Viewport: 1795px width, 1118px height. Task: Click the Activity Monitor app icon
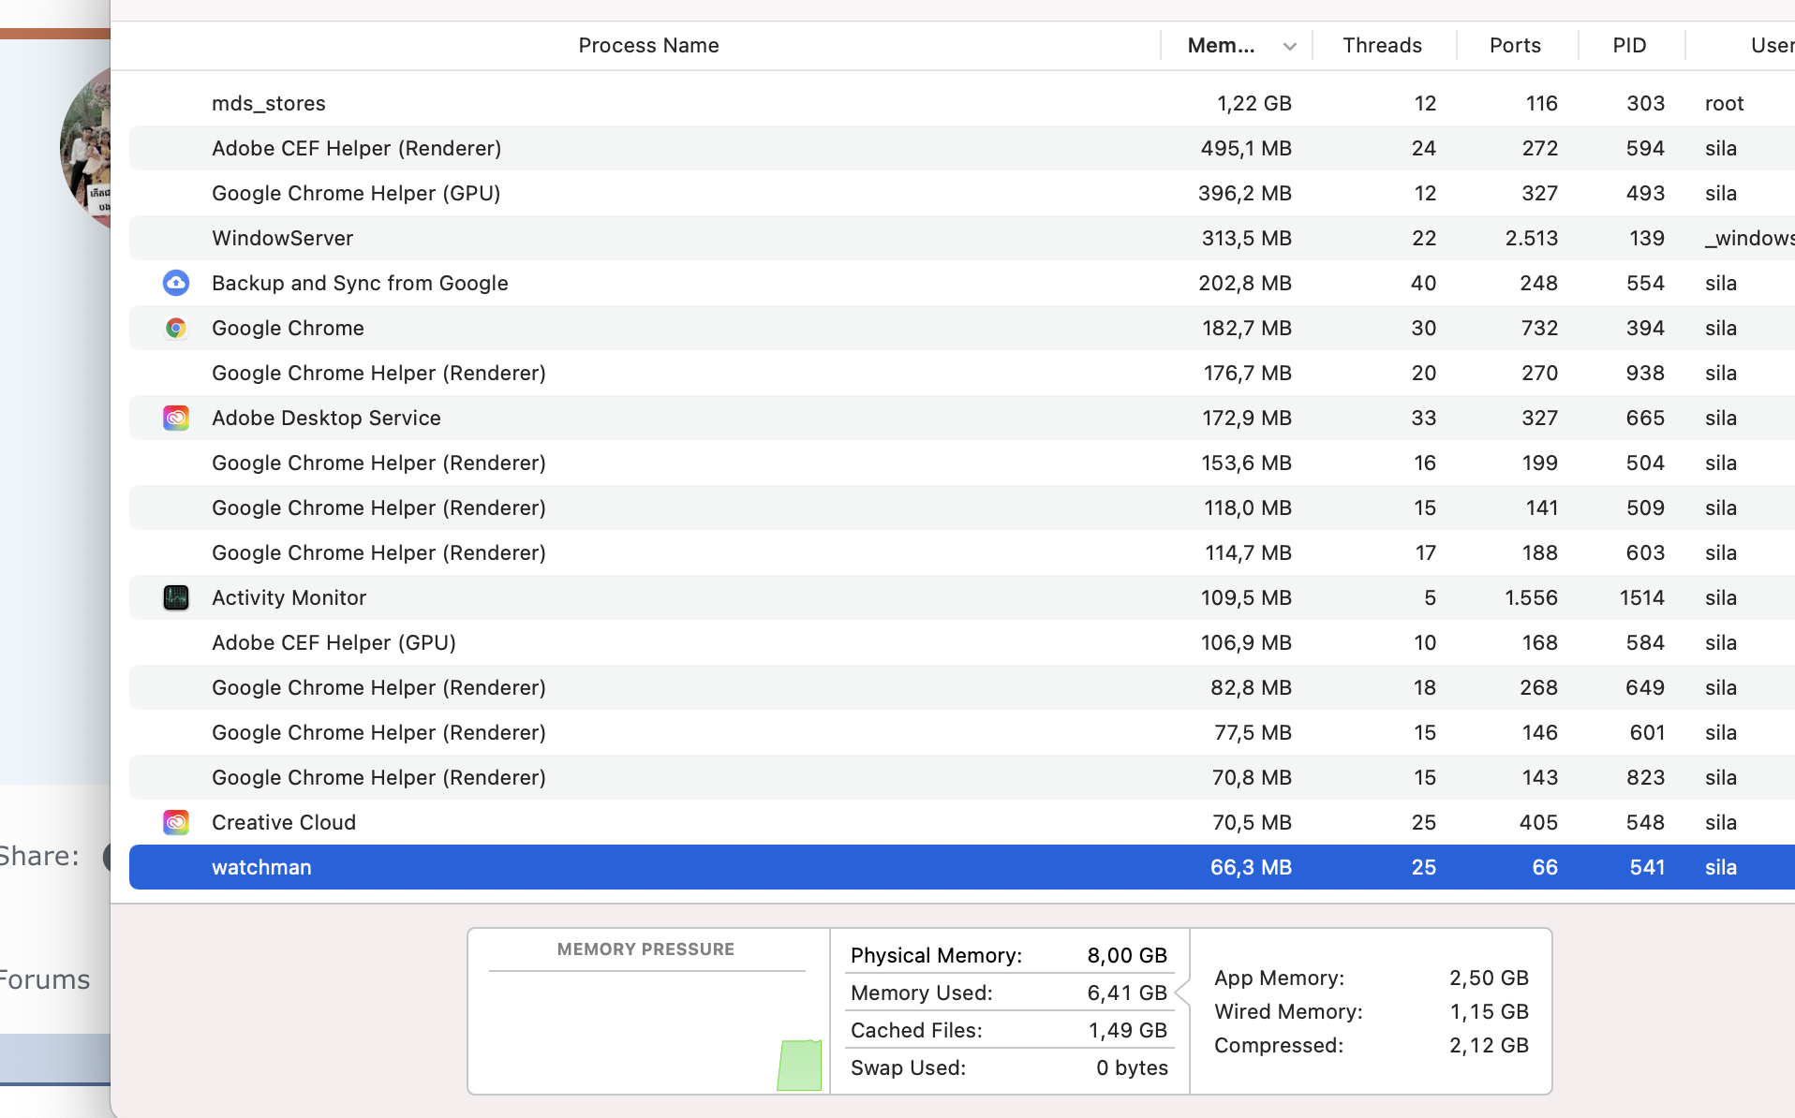pos(176,597)
